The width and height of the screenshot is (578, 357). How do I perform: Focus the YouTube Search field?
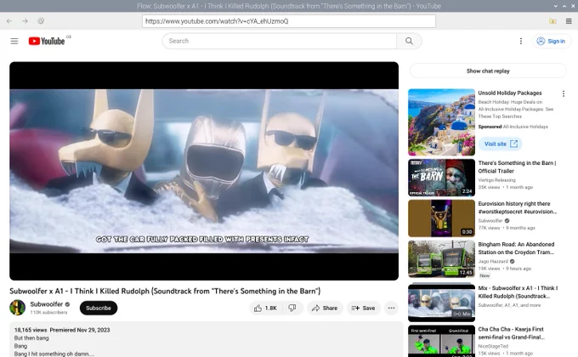pos(280,41)
